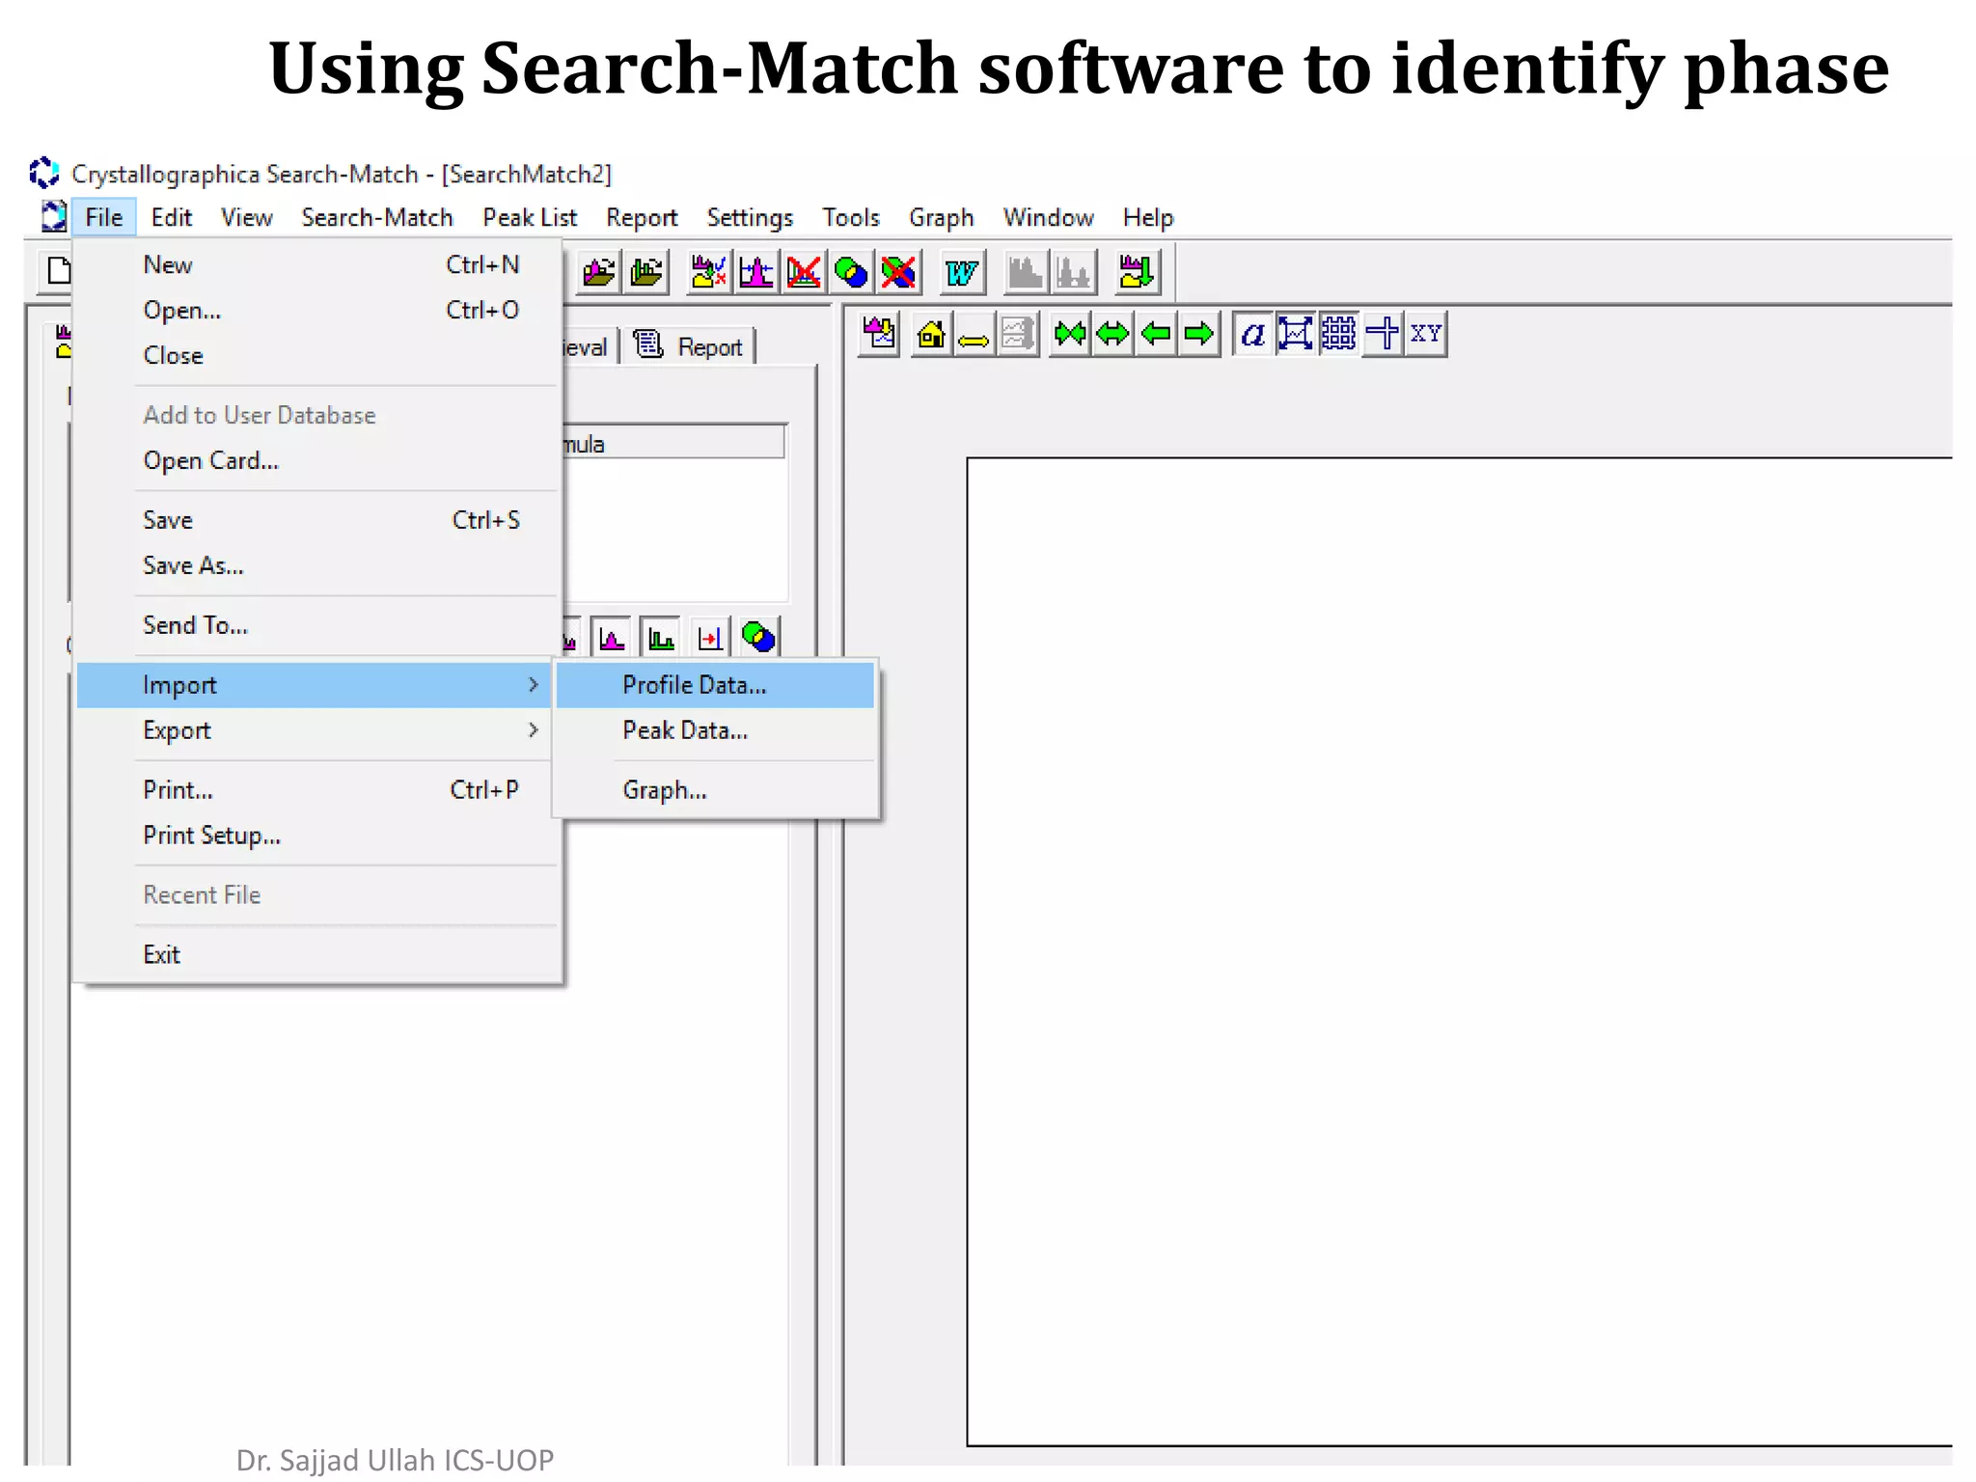Click the peak search check/cross toolbar icon
Screen dimensions: 1976x1482
coord(709,273)
